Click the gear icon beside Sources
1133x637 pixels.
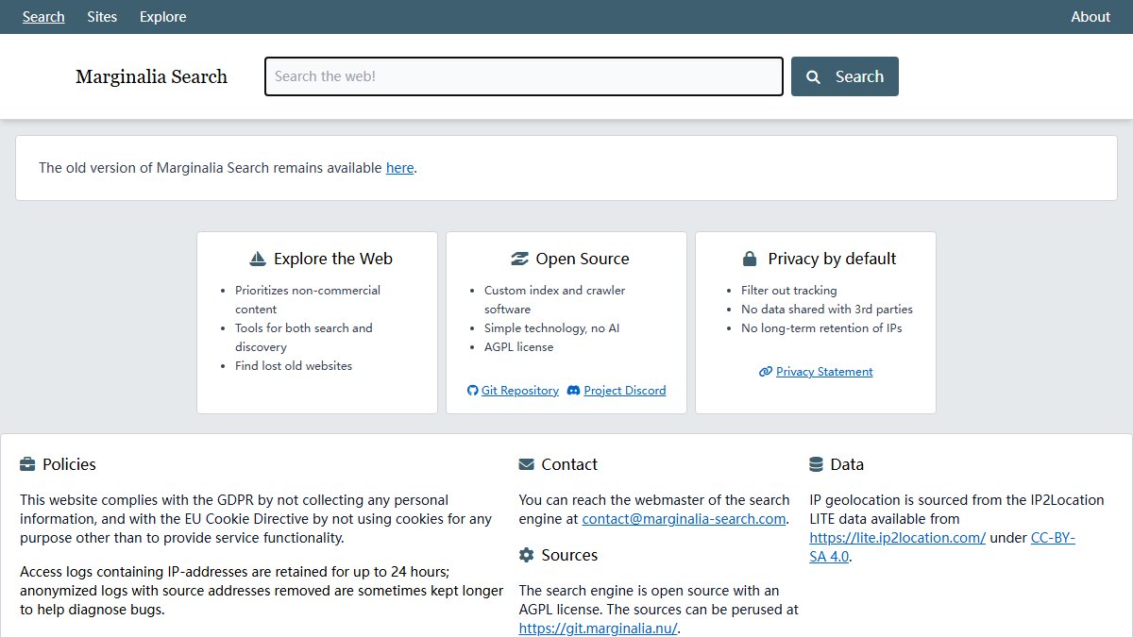tap(527, 555)
